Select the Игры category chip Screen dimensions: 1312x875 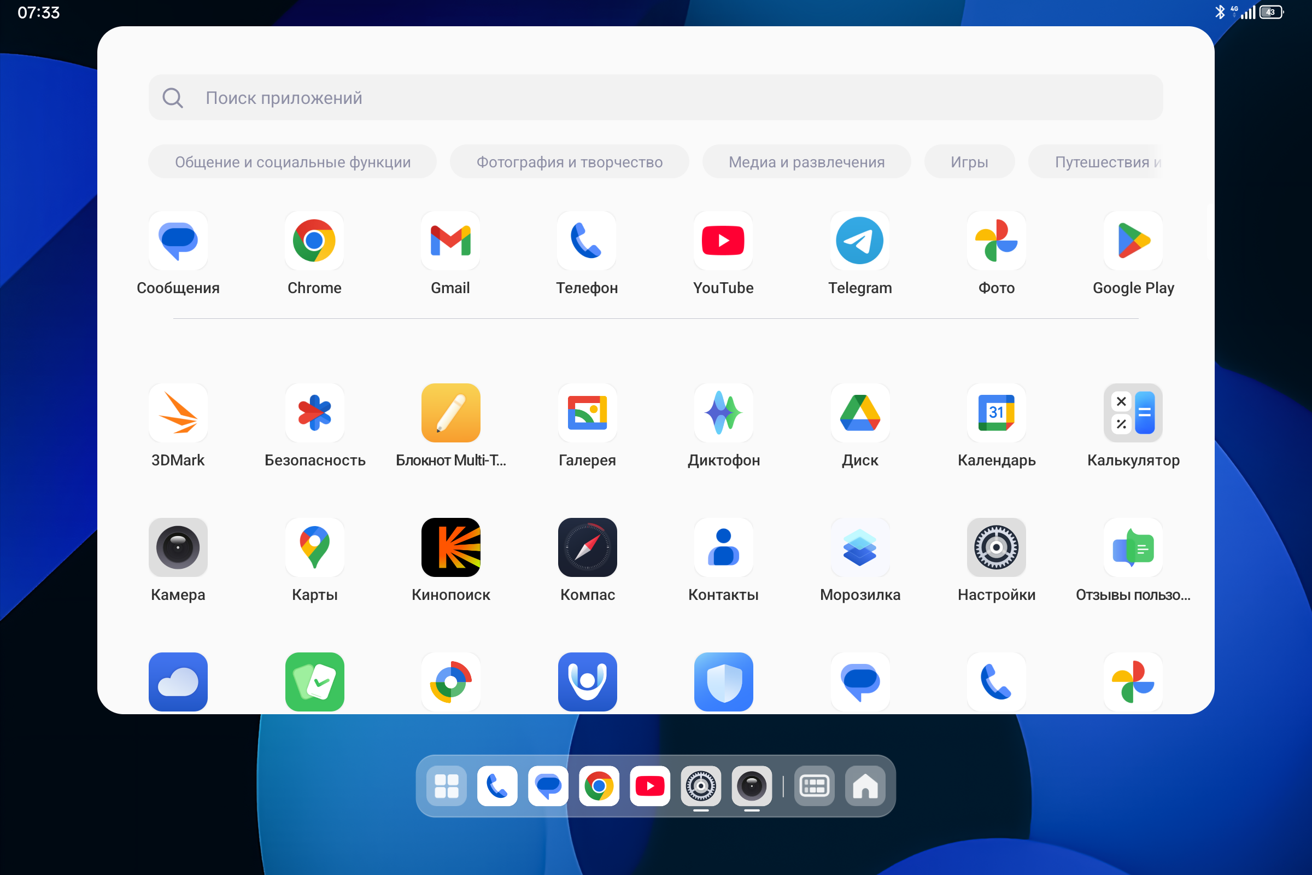969,162
